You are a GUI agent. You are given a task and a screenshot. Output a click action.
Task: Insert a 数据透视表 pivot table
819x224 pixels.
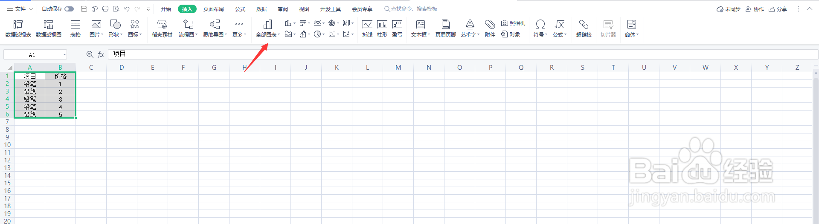coord(18,28)
